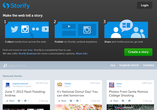Screen dimensions: 157x110
Task: Click the Instagram camera icon in step 1
Action: click(25, 29)
